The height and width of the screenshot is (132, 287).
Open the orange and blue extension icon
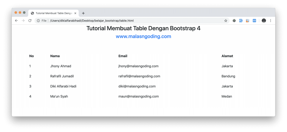[x=247, y=21]
